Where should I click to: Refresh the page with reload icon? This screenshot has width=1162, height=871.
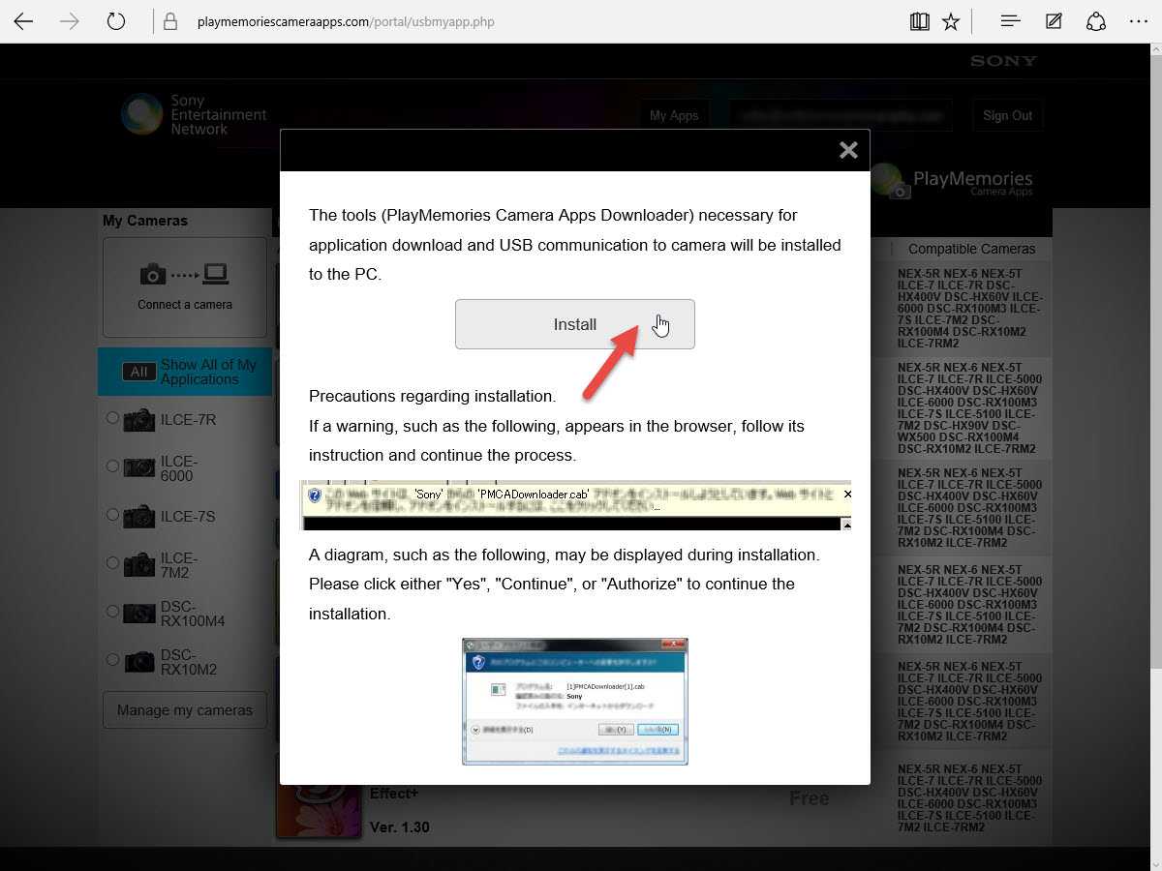point(116,21)
